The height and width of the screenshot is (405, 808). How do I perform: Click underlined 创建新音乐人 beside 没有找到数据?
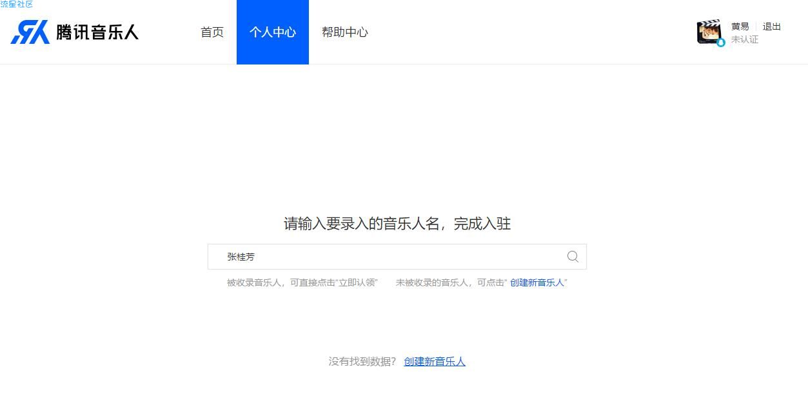(x=435, y=362)
